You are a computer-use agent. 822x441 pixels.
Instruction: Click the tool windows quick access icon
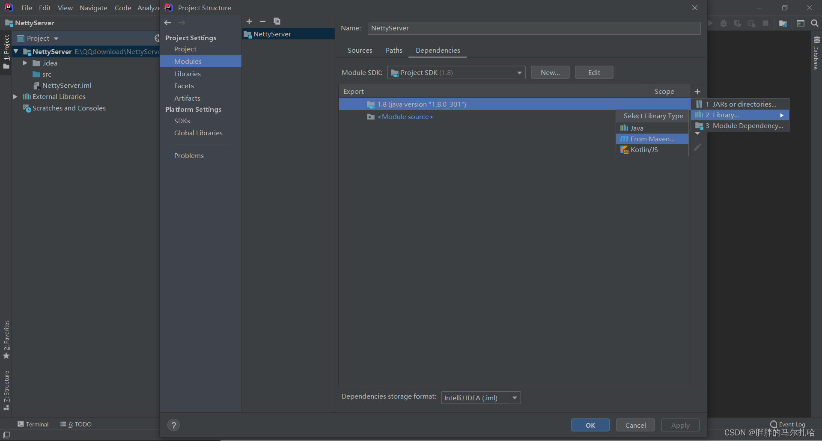click(6, 435)
